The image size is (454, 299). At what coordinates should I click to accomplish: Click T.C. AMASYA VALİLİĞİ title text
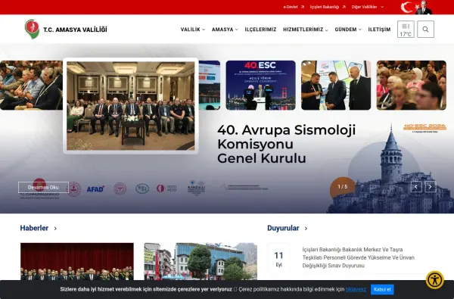[75, 30]
